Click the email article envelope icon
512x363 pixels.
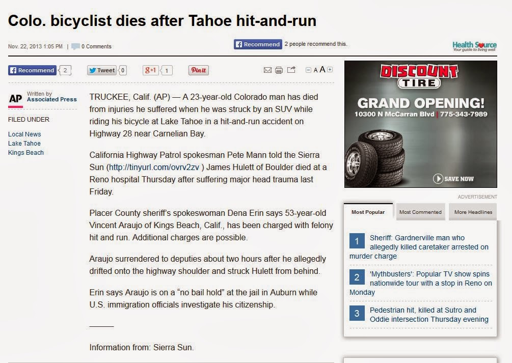(x=267, y=70)
